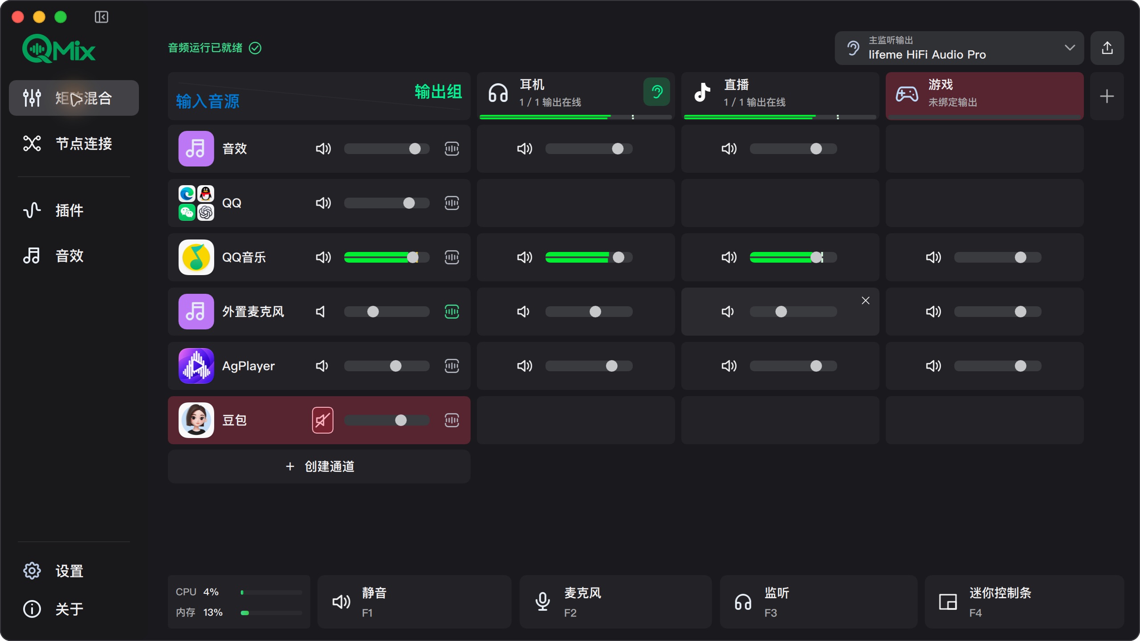The height and width of the screenshot is (641, 1140).
Task: Select the 耳机 output group header
Action: pos(575,96)
